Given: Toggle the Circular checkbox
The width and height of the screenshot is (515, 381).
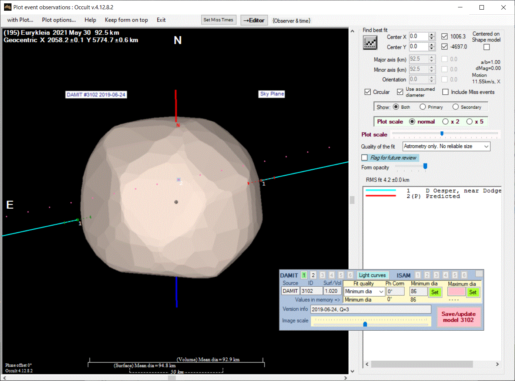Looking at the screenshot, I should pos(368,92).
